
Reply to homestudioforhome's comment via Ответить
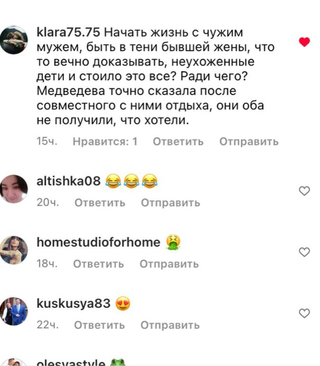pos(98,264)
